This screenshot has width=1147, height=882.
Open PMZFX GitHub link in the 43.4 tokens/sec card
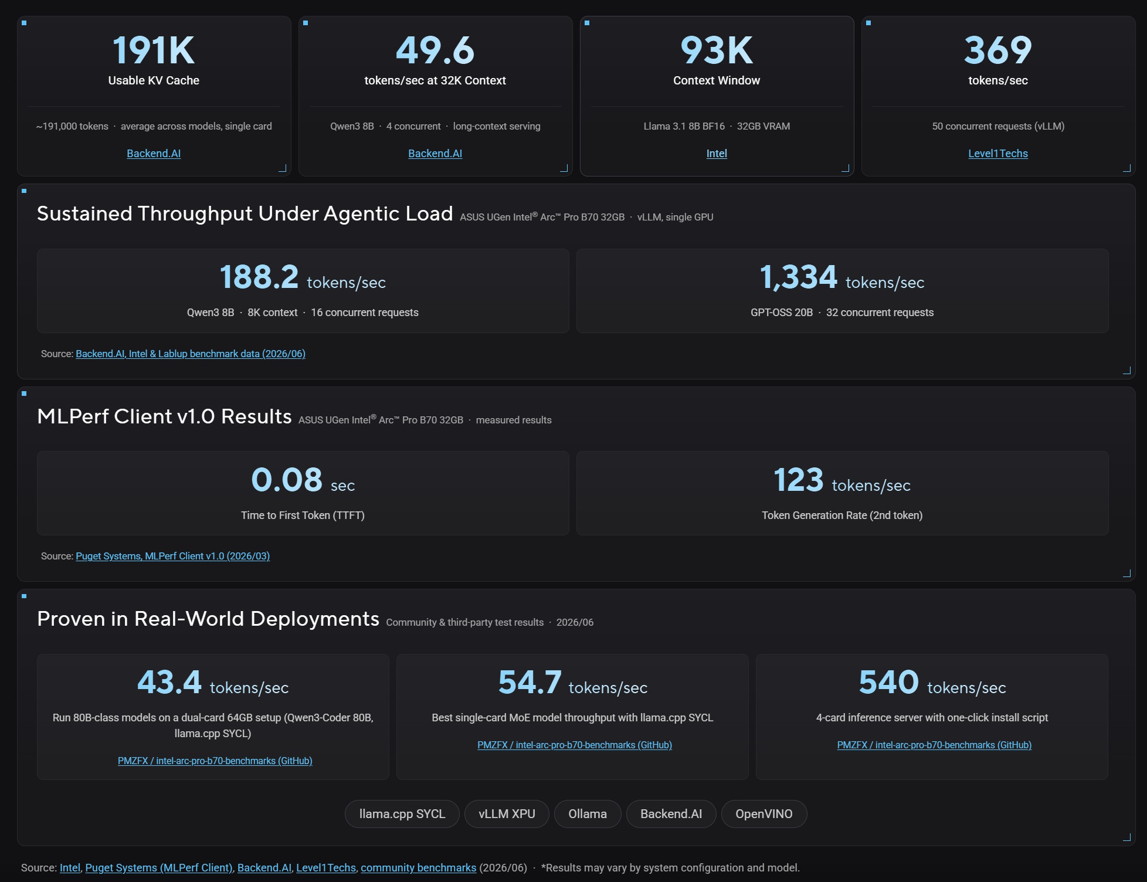(x=215, y=761)
